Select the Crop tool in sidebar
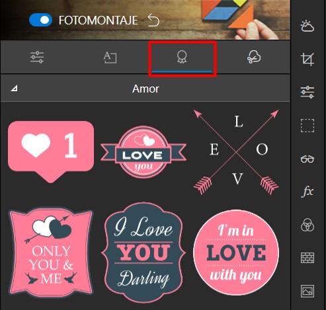326x310 pixels. tap(307, 59)
